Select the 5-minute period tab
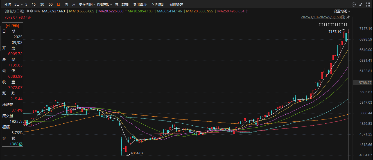 pyautogui.click(x=26, y=5)
